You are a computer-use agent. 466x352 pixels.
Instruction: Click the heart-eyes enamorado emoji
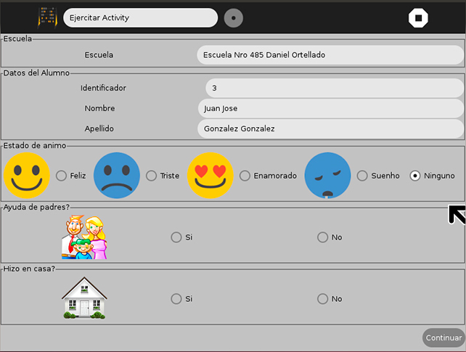[210, 176]
